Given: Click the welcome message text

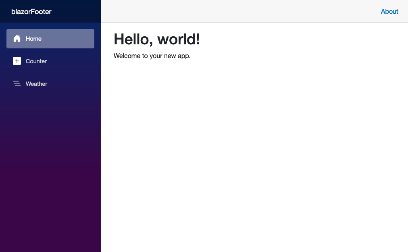Looking at the screenshot, I should [x=152, y=56].
